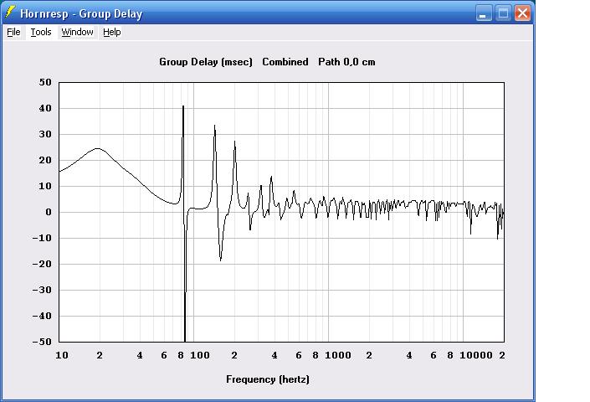Click the 'Path 0,0 cm' label
The image size is (590, 402).
tap(346, 62)
